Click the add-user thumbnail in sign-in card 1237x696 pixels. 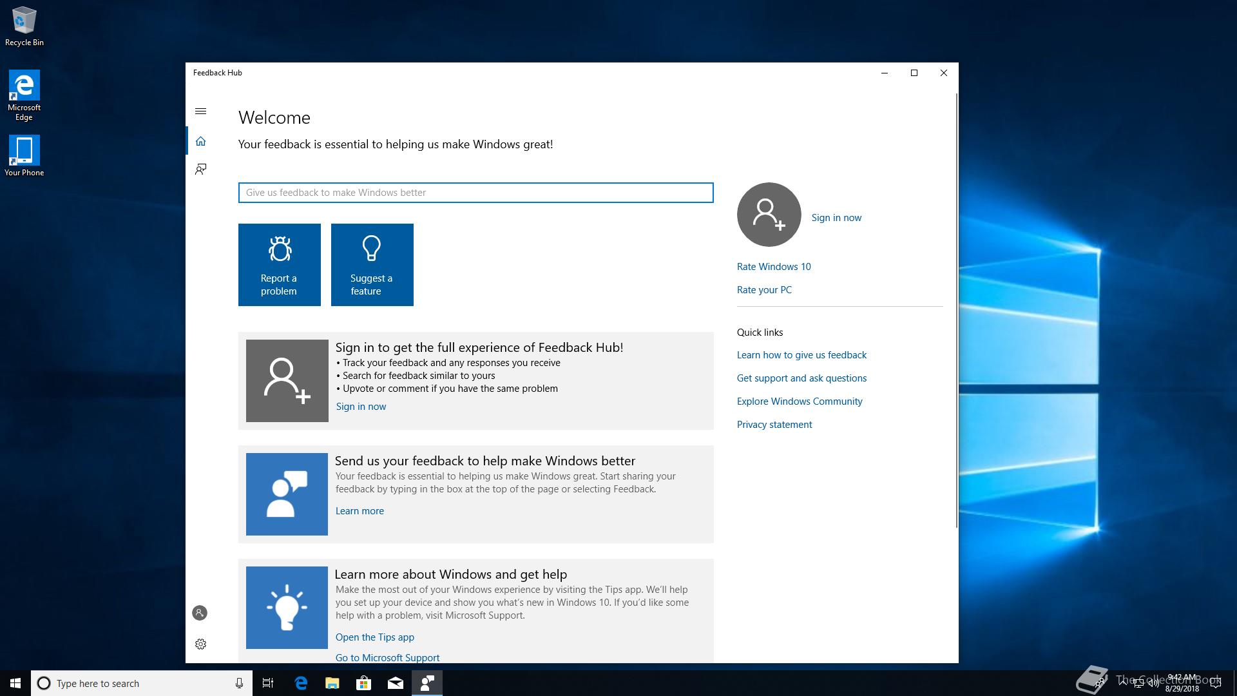click(287, 381)
